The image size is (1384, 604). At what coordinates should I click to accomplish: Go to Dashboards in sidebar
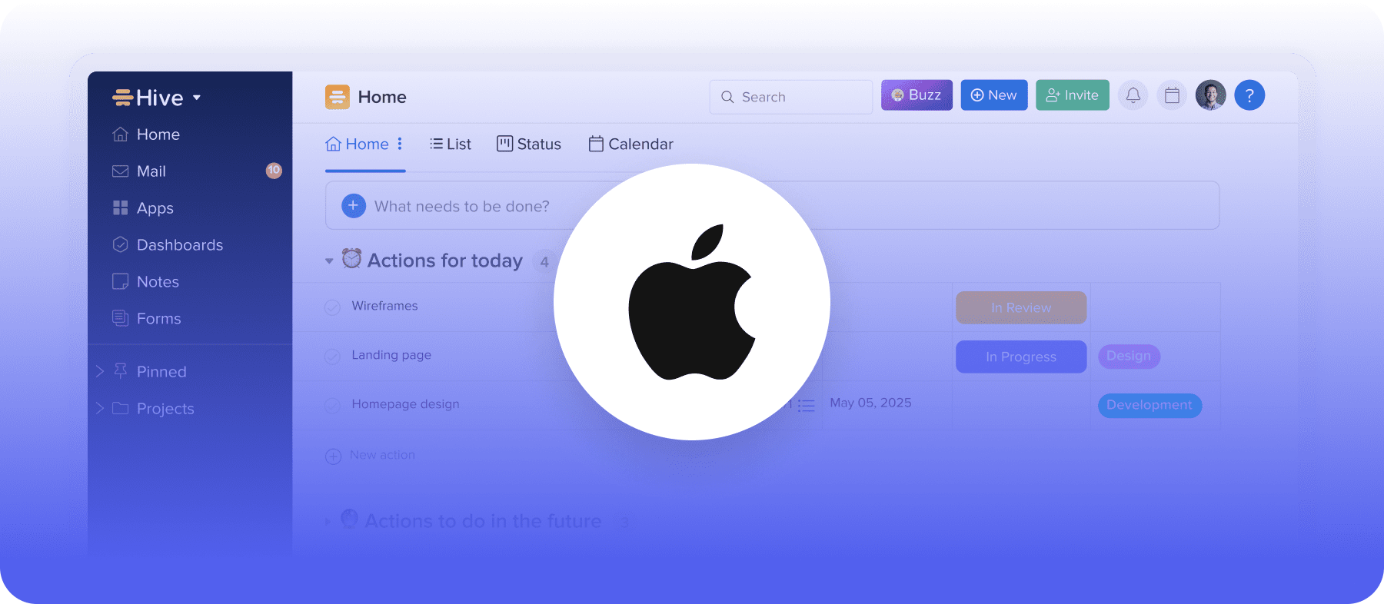[x=179, y=245]
